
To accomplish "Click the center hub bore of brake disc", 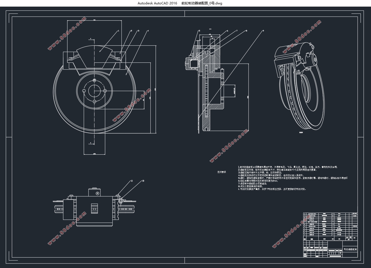I will click(x=94, y=91).
